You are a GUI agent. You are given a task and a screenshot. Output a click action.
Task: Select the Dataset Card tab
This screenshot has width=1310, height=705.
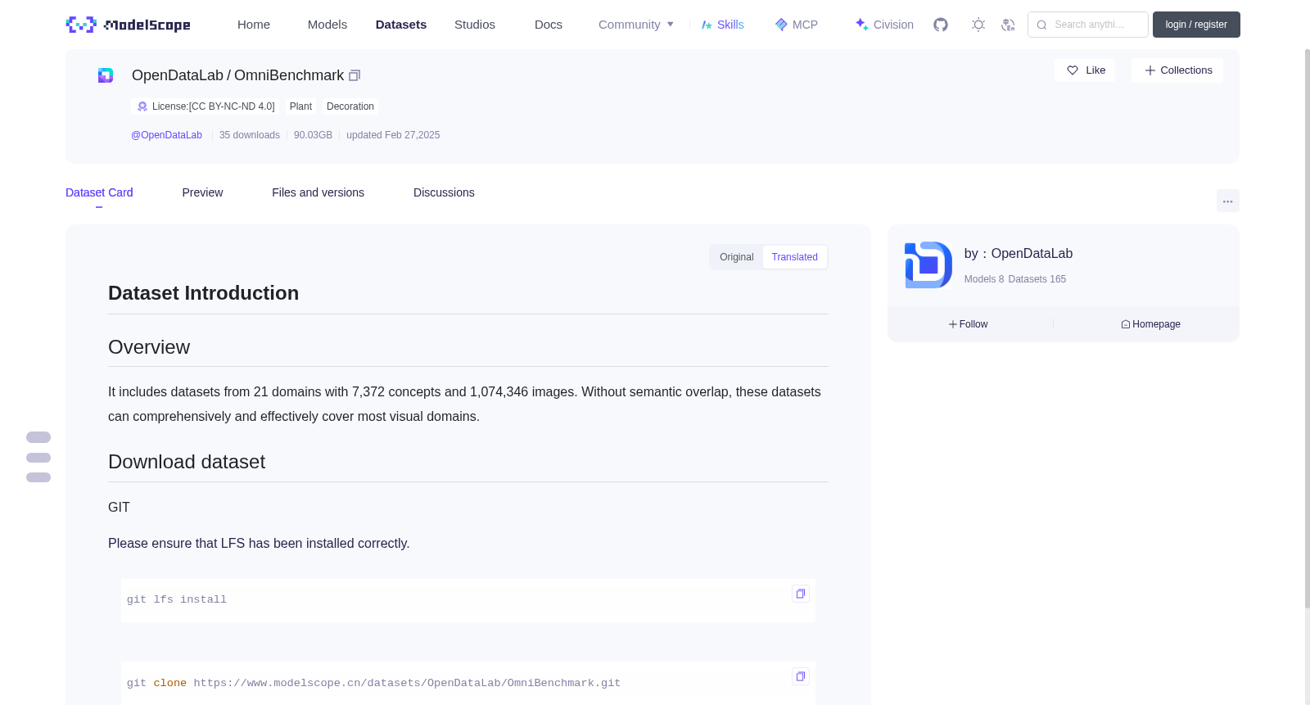tap(99, 192)
